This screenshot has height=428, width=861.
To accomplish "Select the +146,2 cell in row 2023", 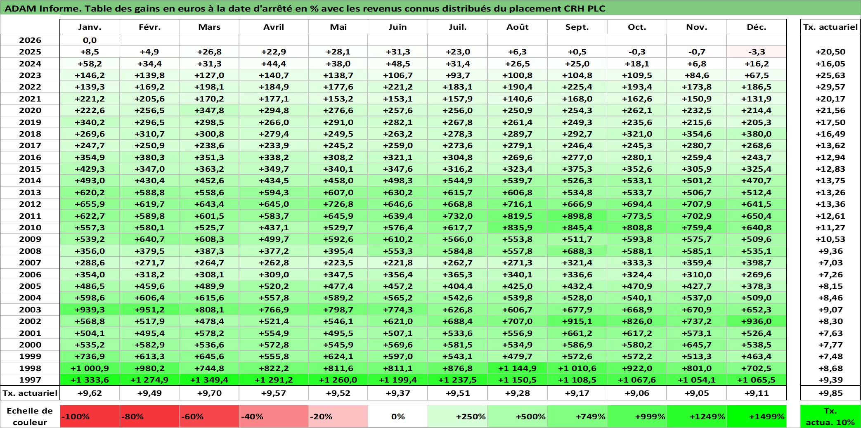I will coord(90,75).
